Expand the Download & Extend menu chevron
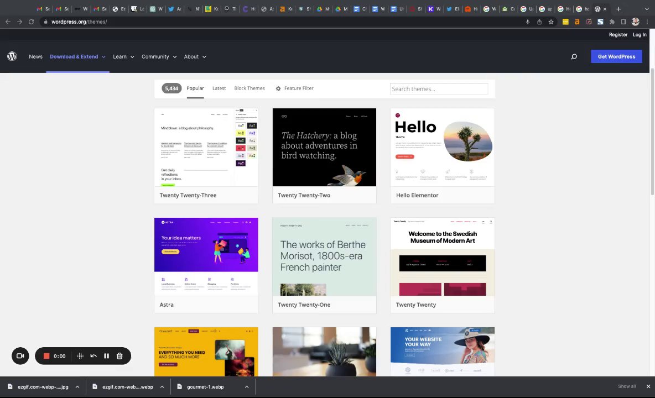 [103, 57]
